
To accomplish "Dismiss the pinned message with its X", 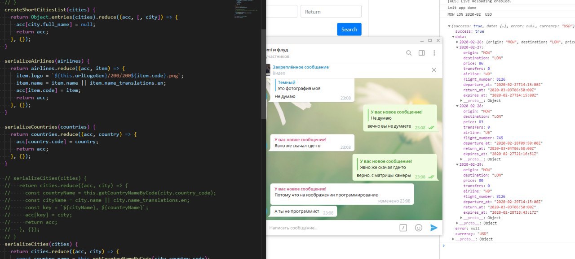I will (434, 70).
